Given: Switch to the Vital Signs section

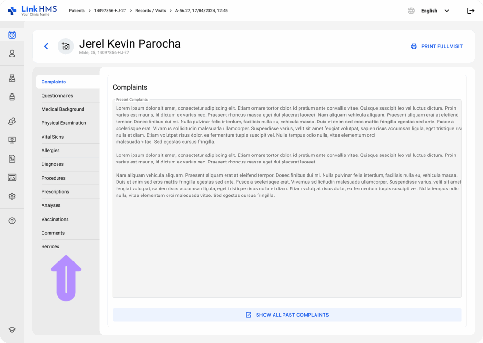Looking at the screenshot, I should (52, 137).
